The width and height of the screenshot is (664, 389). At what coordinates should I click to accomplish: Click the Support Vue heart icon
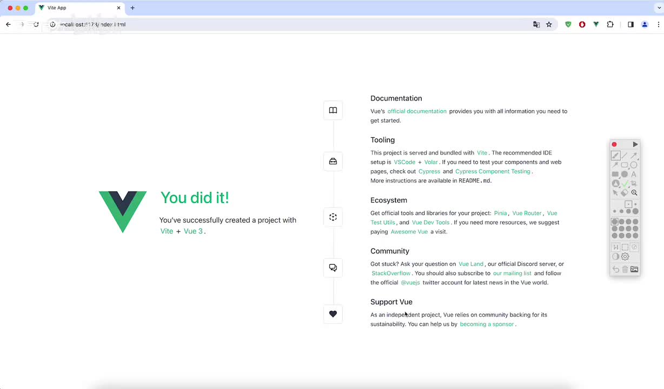point(333,314)
